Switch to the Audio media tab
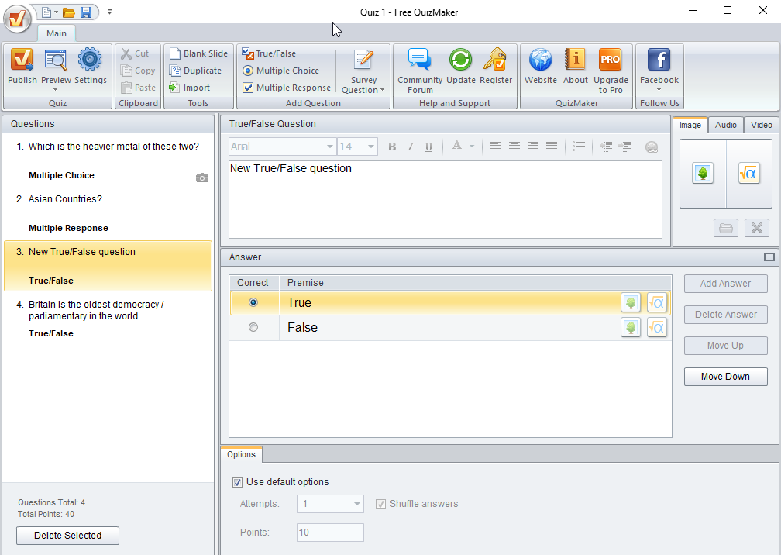Image resolution: width=781 pixels, height=555 pixels. (x=726, y=125)
